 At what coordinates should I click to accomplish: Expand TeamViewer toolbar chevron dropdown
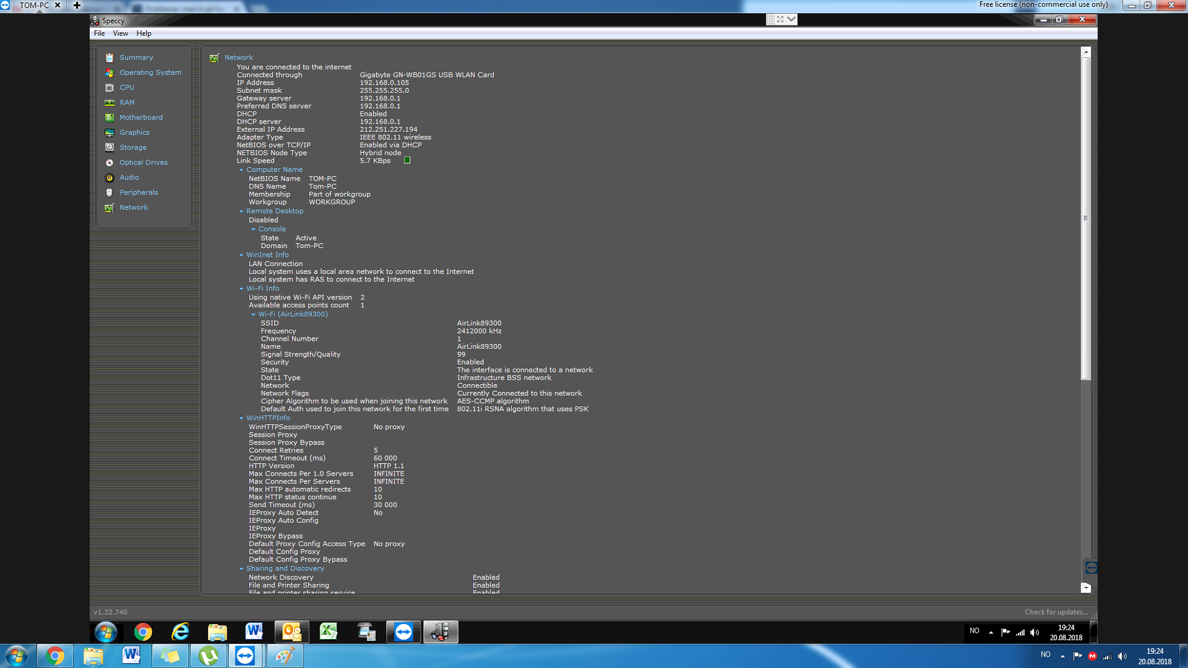[x=791, y=19]
